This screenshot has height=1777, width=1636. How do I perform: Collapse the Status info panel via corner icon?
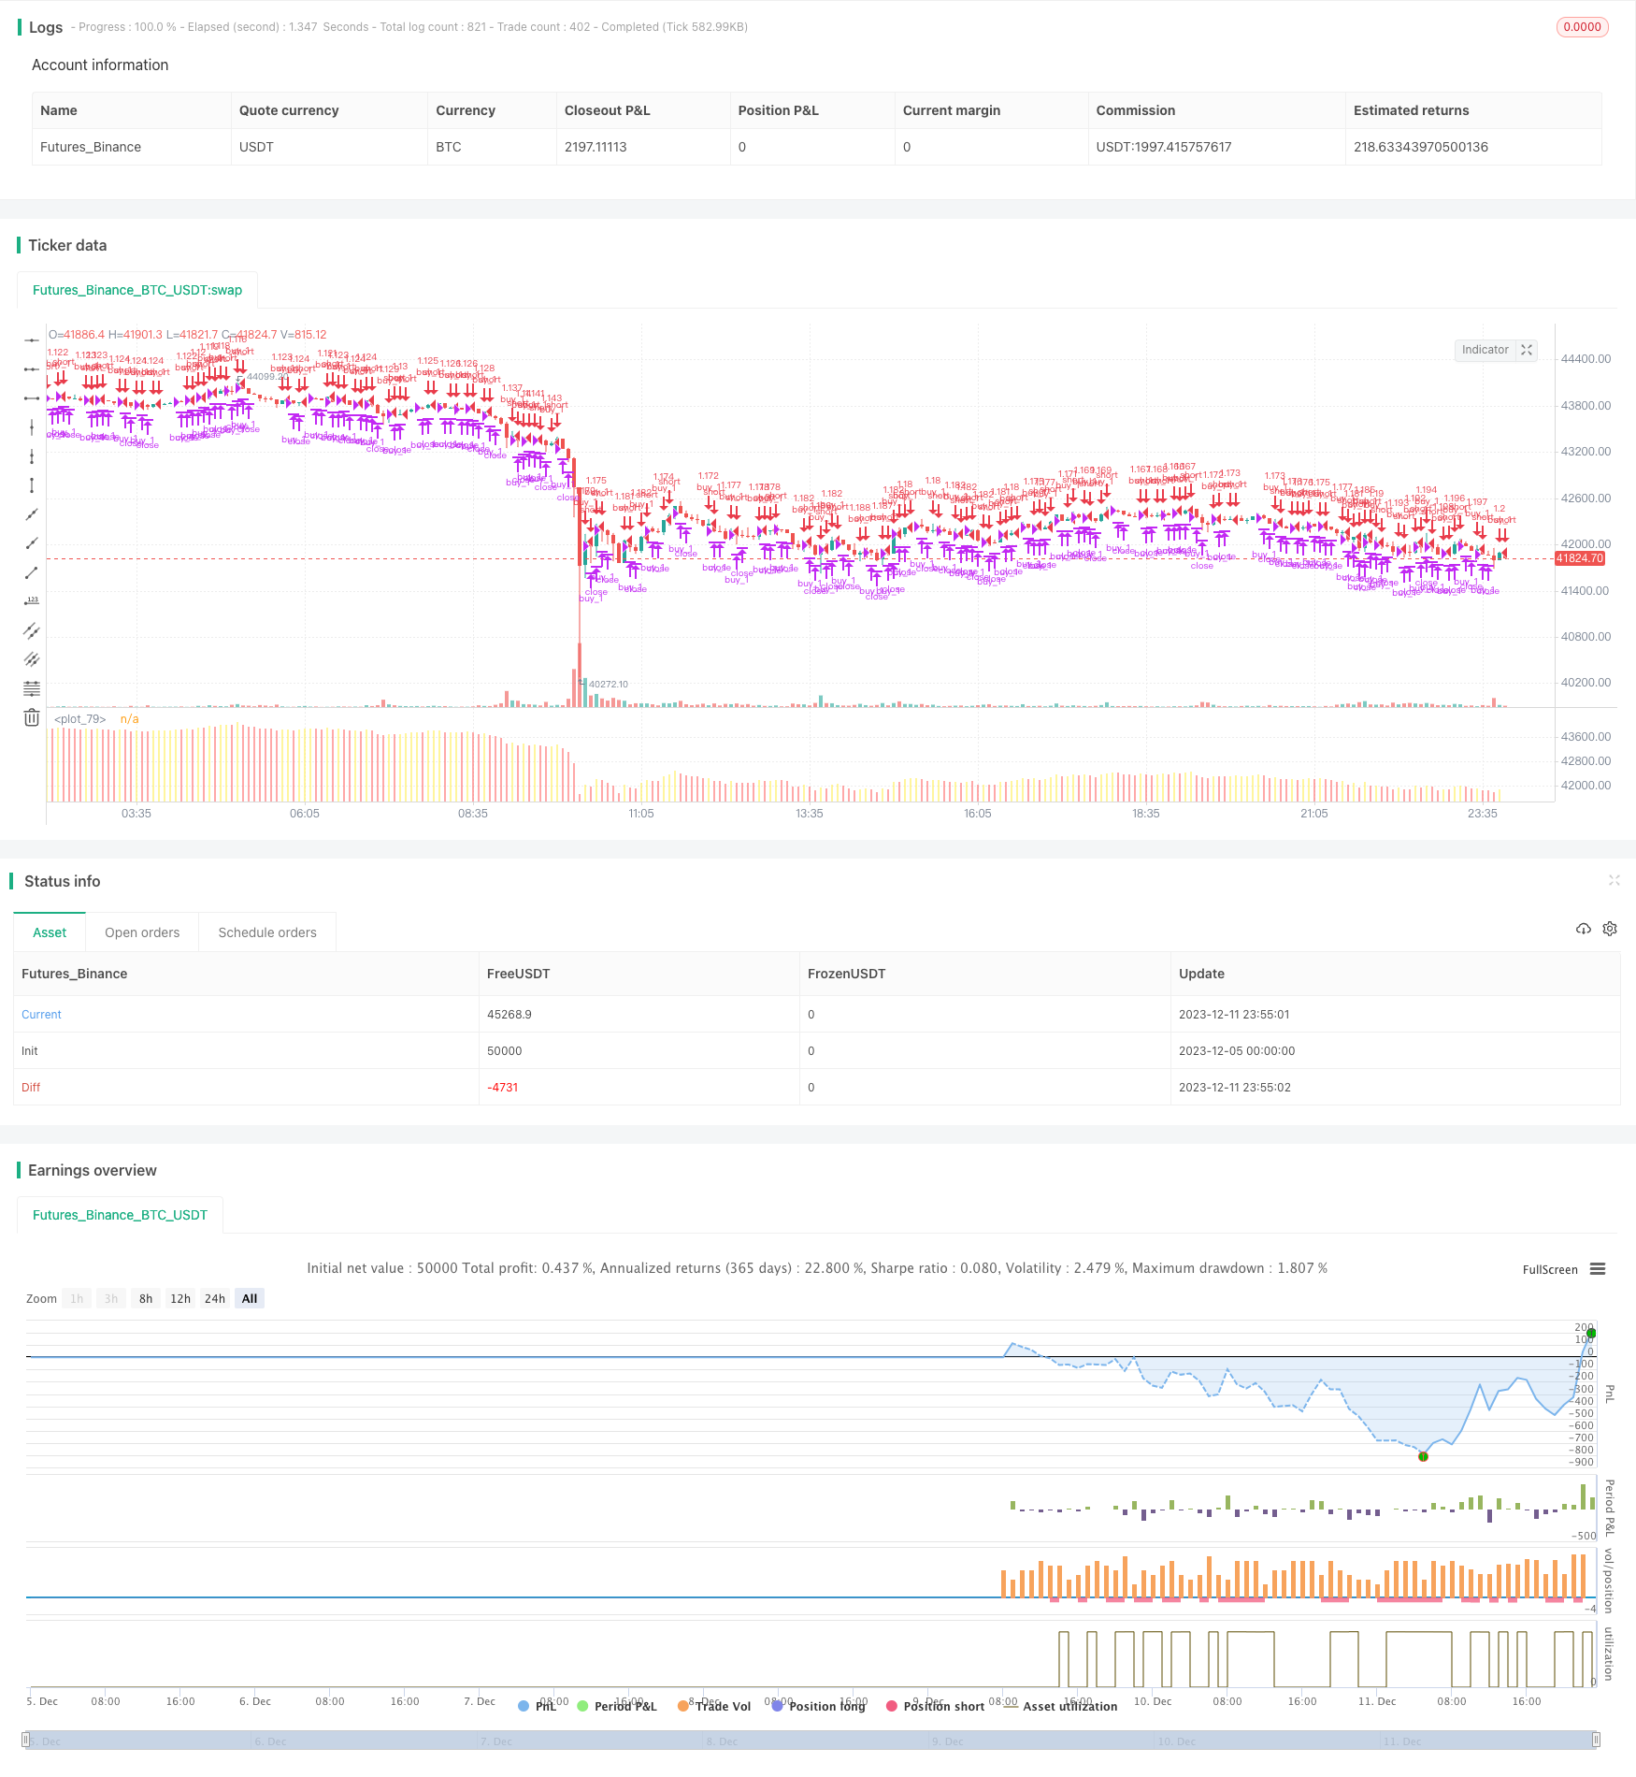click(x=1614, y=880)
